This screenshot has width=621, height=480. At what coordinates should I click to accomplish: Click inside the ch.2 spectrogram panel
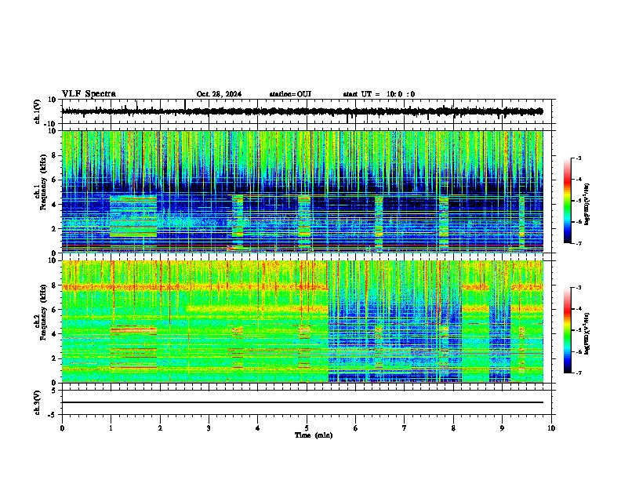[303, 322]
